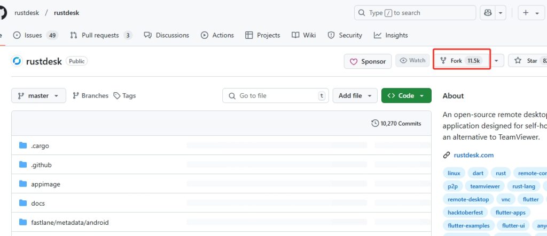Open the Projects tab
The image size is (547, 236).
(263, 35)
